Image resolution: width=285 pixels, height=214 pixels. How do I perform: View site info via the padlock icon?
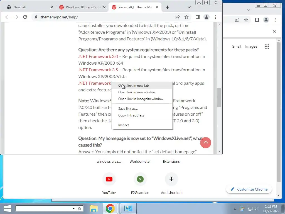(x=36, y=17)
